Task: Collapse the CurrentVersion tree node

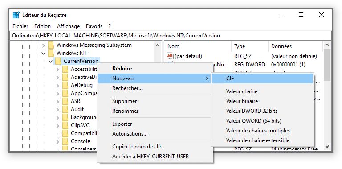Action: point(51,61)
